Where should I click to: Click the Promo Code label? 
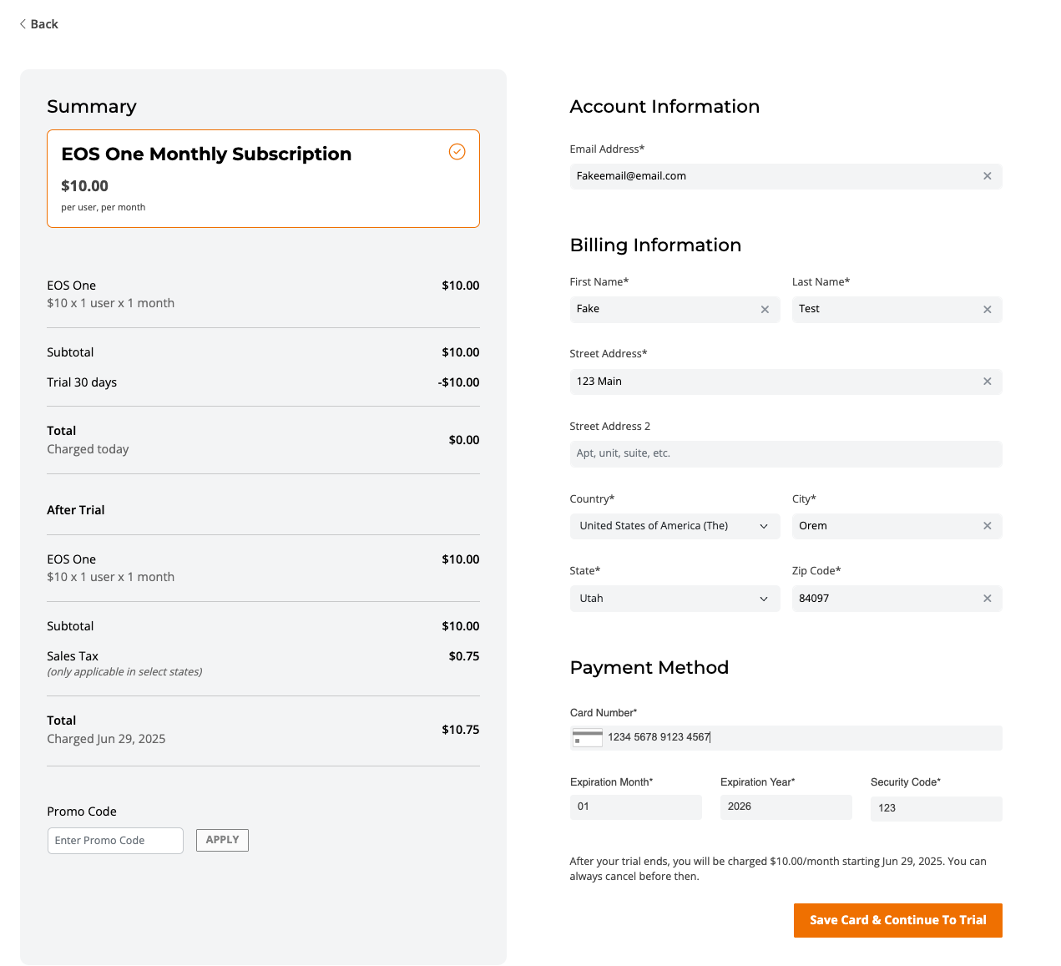(x=82, y=812)
